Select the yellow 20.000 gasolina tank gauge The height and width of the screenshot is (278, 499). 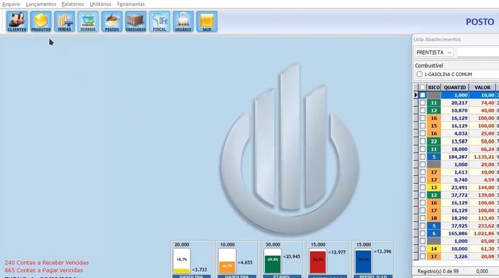coord(182,261)
